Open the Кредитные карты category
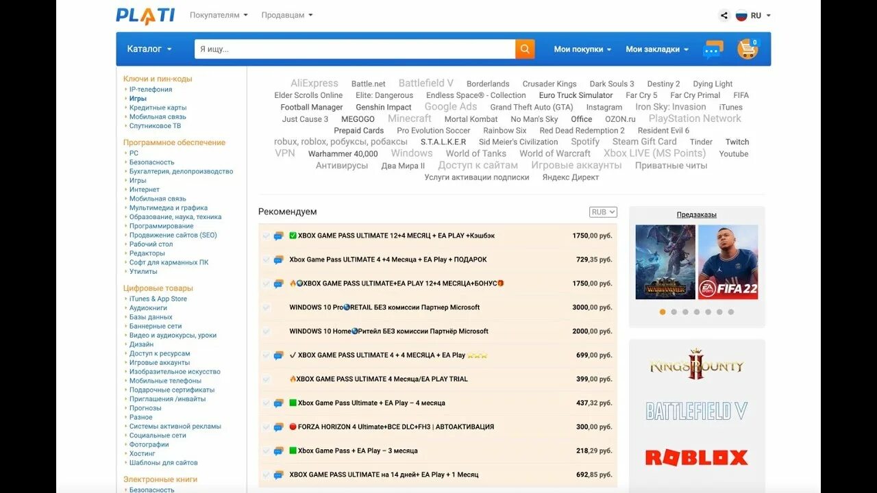The height and width of the screenshot is (493, 877). (x=158, y=108)
